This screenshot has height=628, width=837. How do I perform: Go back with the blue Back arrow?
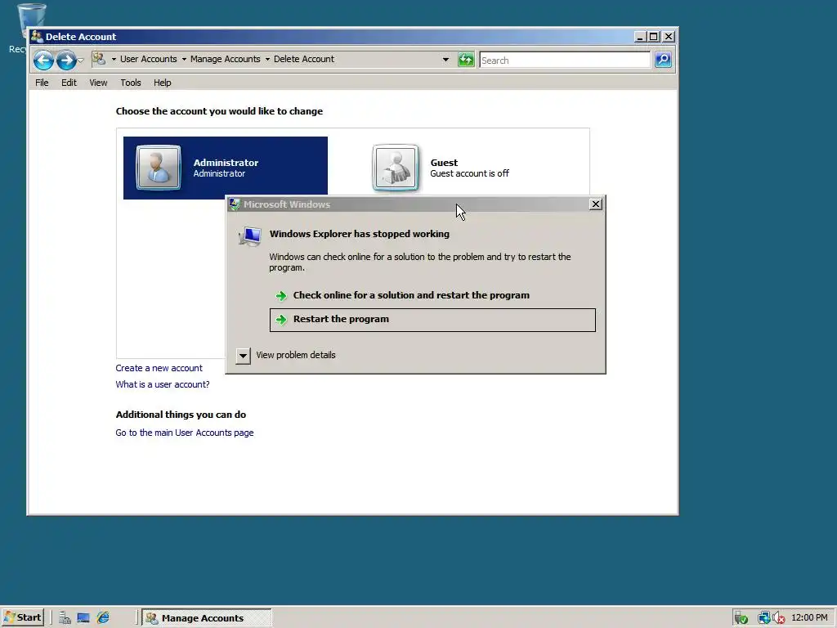point(43,60)
